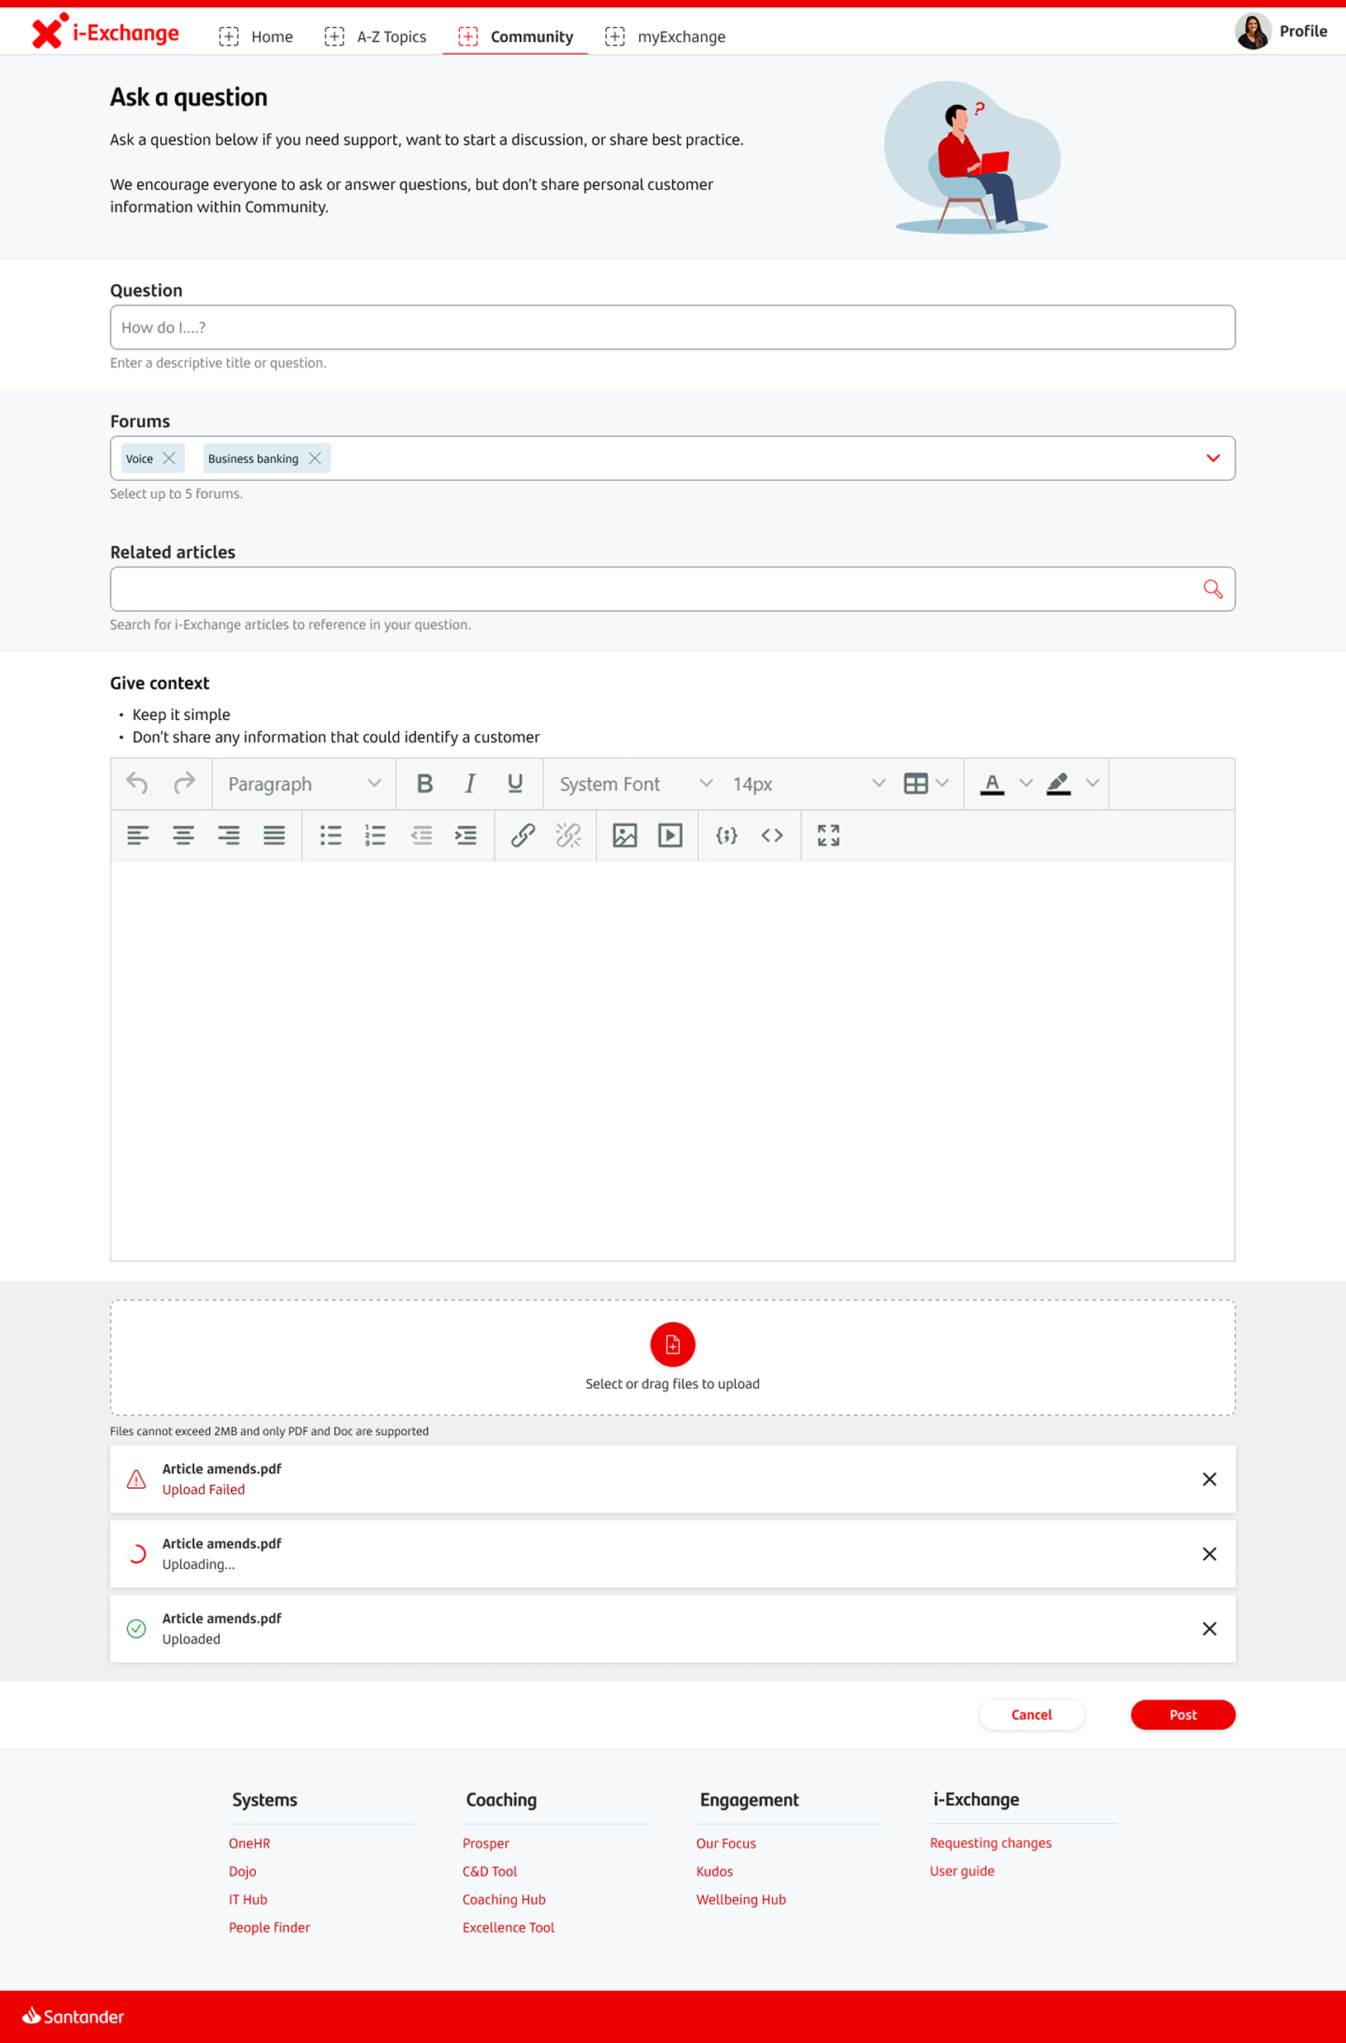This screenshot has width=1346, height=2043.
Task: Insert media with play-box icon
Action: tap(671, 835)
